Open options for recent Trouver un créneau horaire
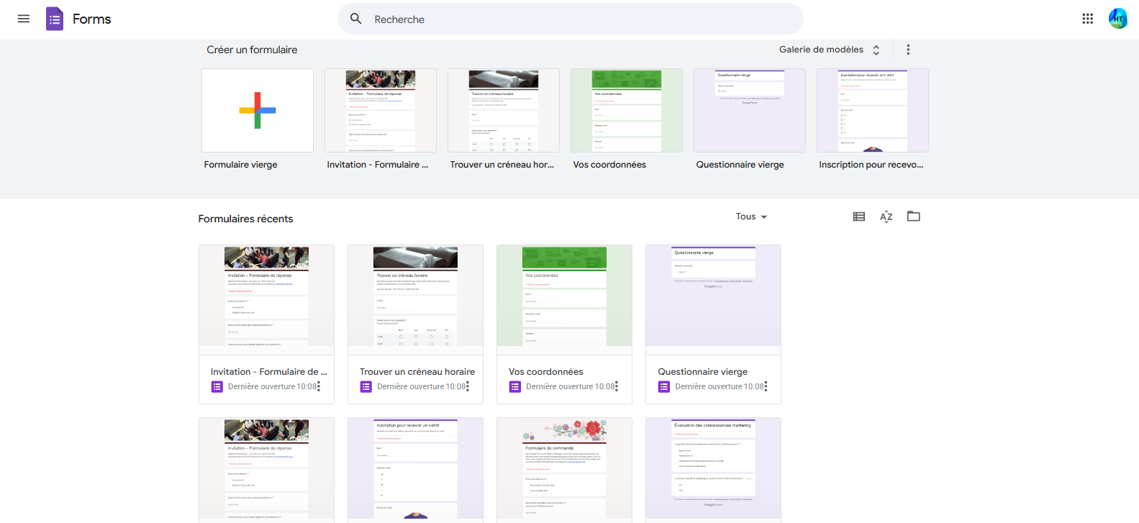 (468, 386)
